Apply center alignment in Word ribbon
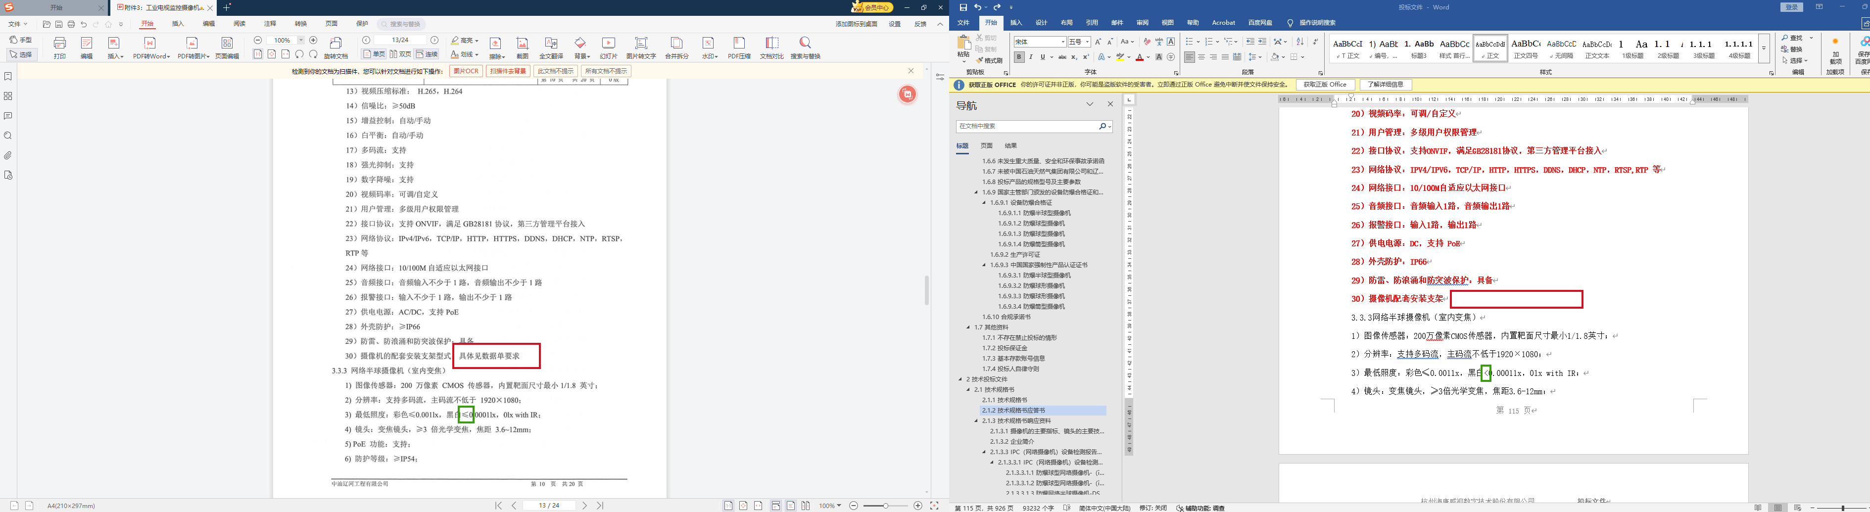Viewport: 1870px width, 512px height. (1201, 56)
